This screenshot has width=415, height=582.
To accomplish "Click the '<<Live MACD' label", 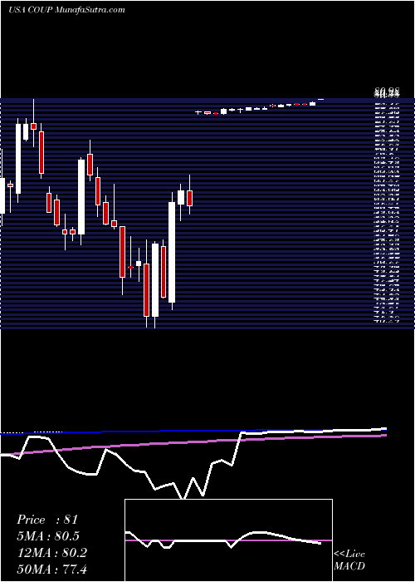I will [x=349, y=560].
